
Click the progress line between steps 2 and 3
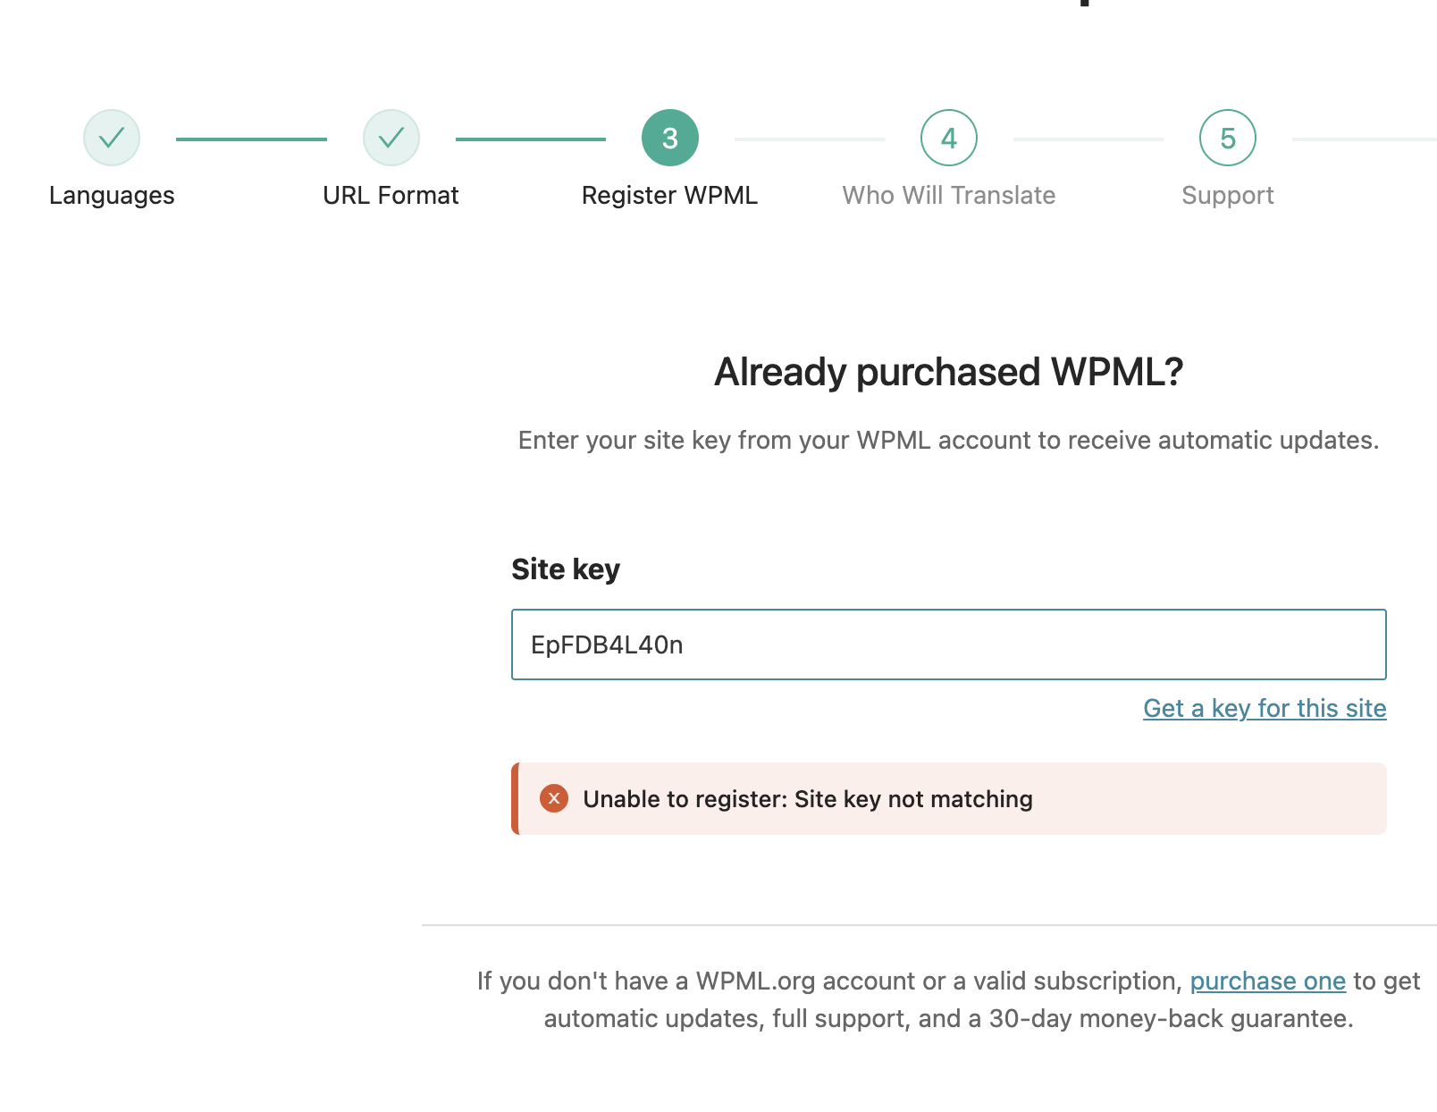tap(530, 139)
